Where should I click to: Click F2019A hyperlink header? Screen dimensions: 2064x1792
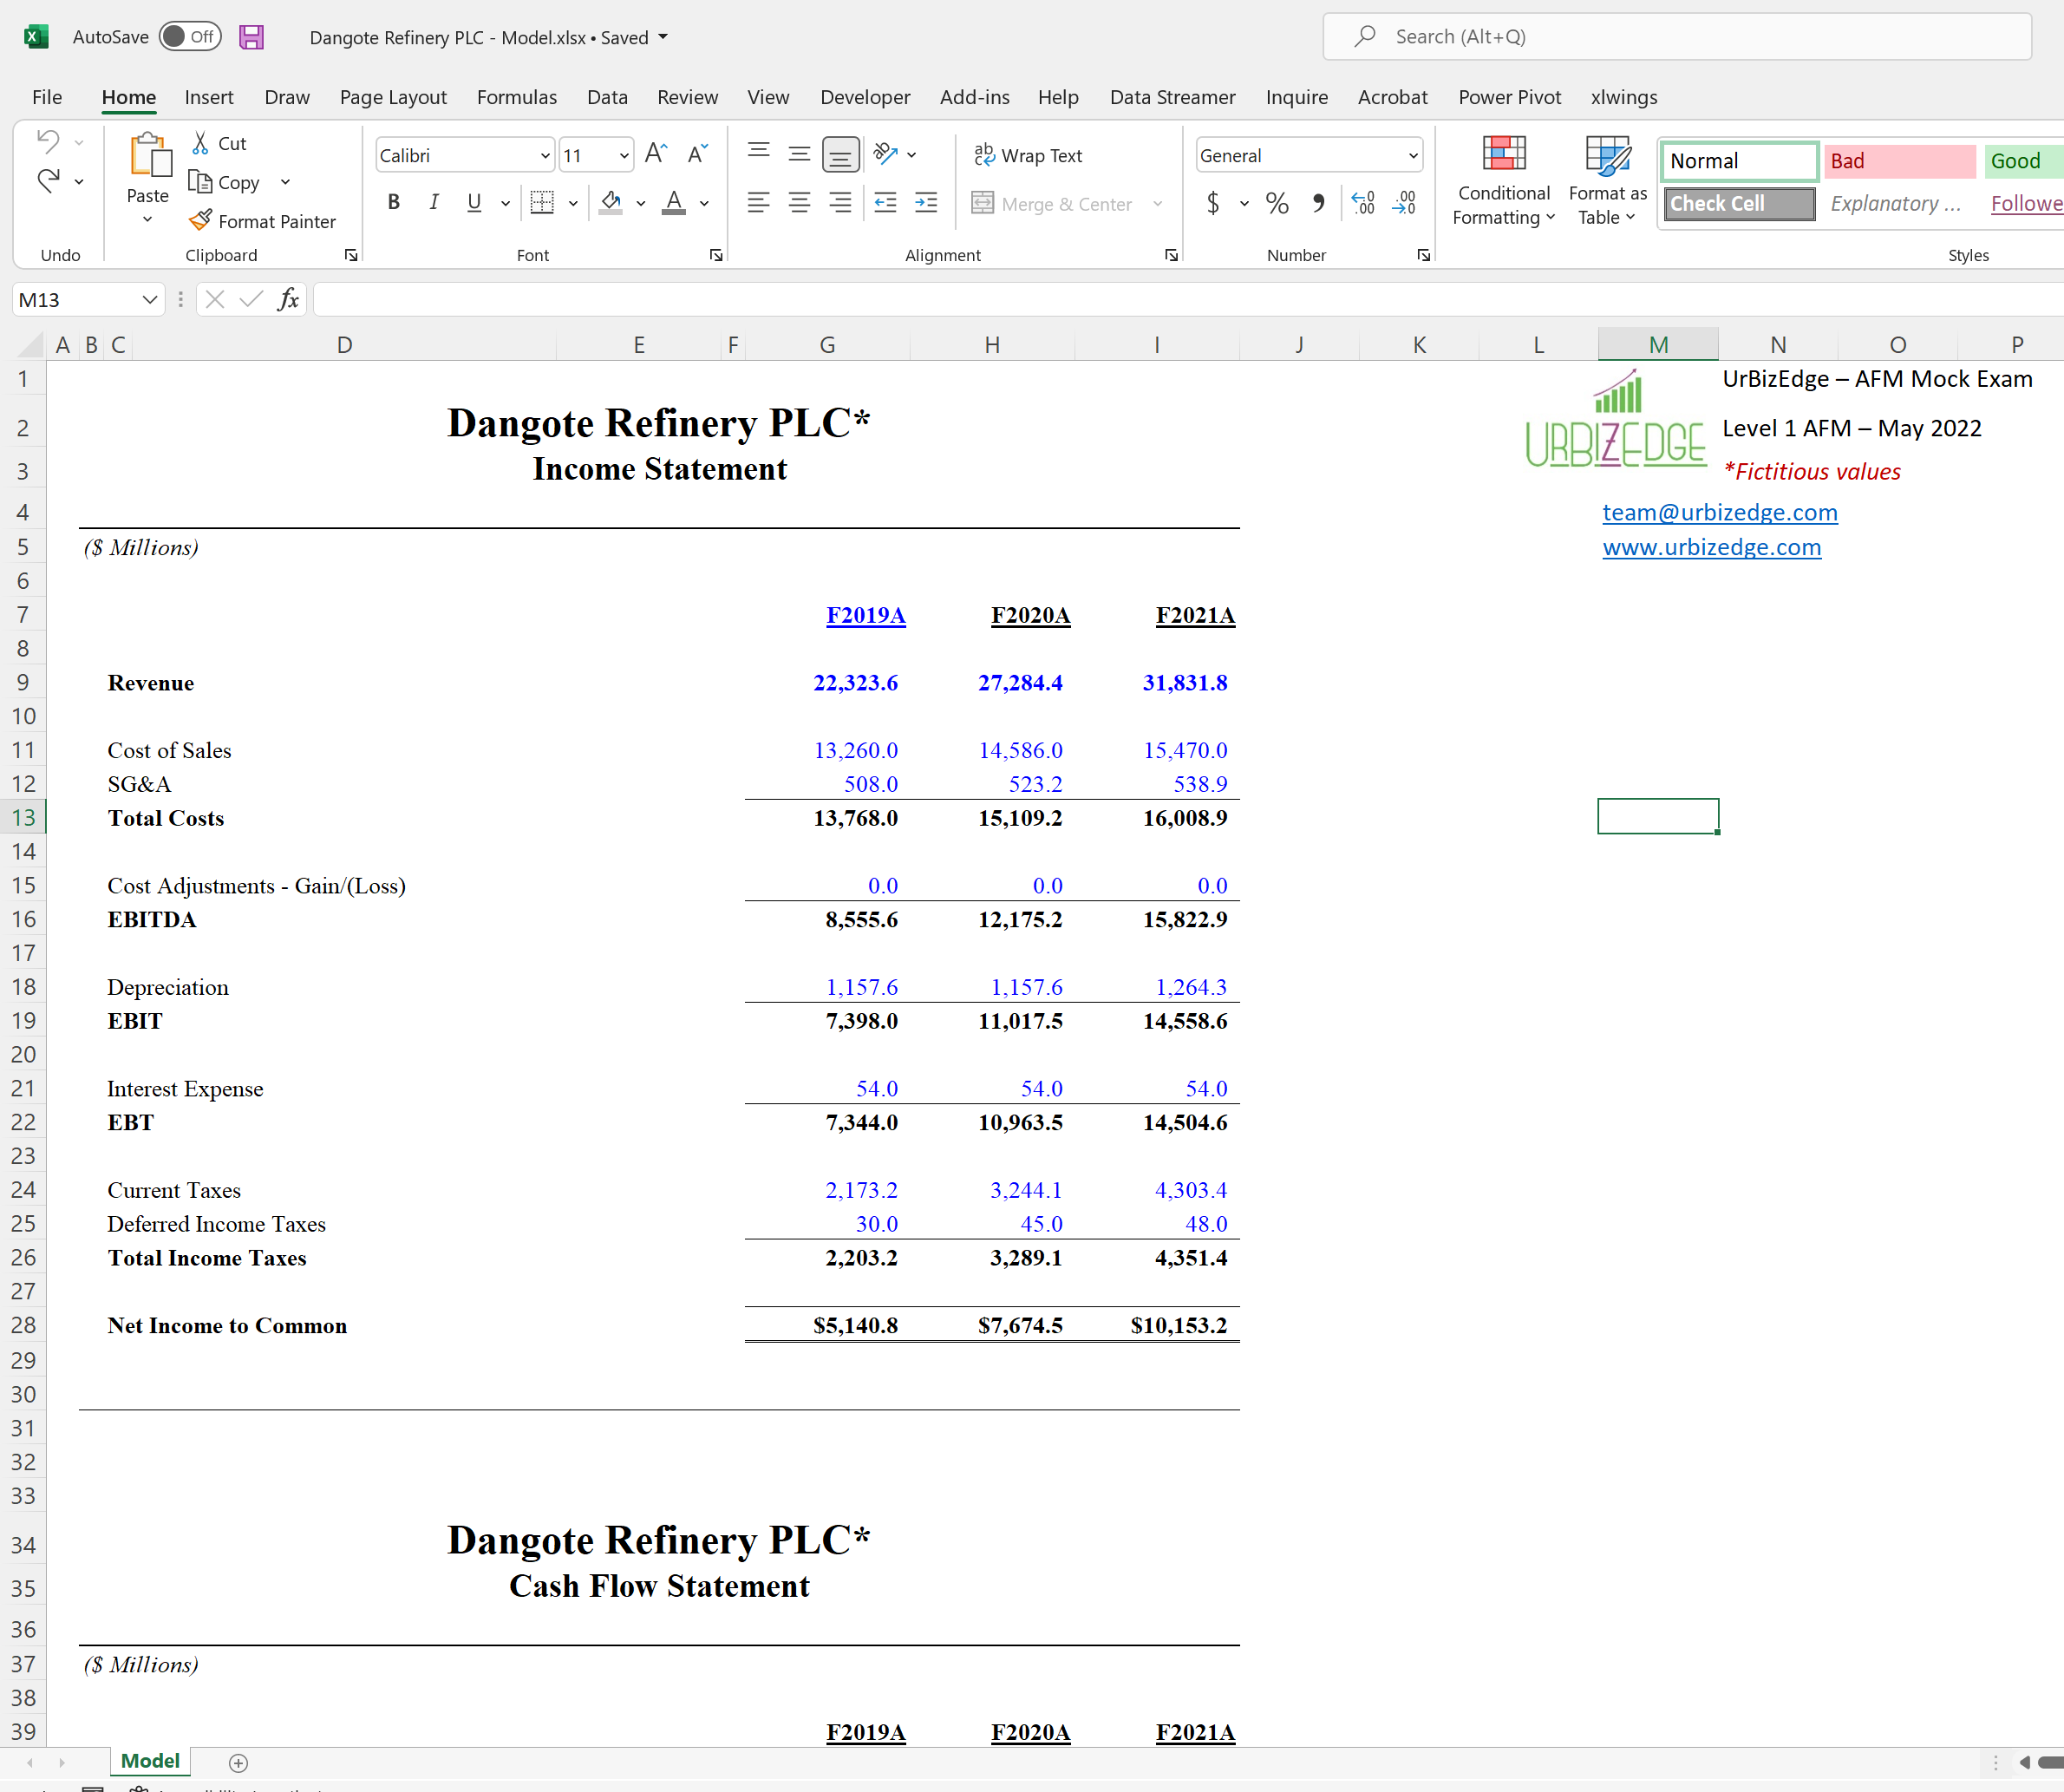pyautogui.click(x=865, y=615)
